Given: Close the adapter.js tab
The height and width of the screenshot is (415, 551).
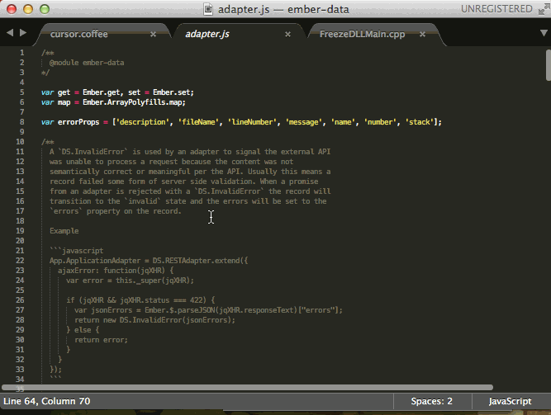Looking at the screenshot, I should (287, 35).
